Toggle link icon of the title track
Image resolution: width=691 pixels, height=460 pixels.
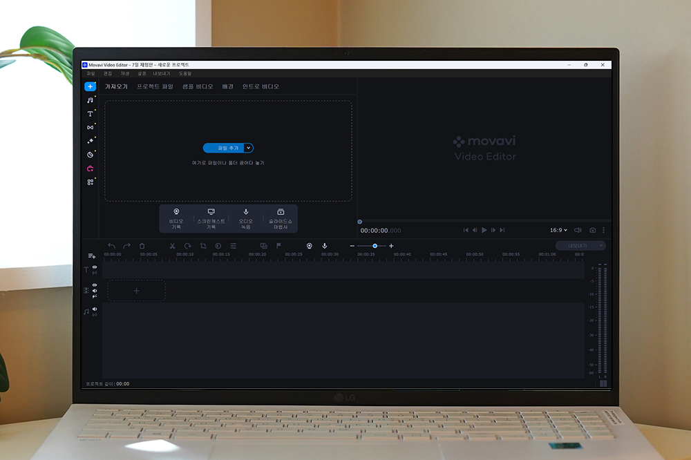pyautogui.click(x=94, y=273)
